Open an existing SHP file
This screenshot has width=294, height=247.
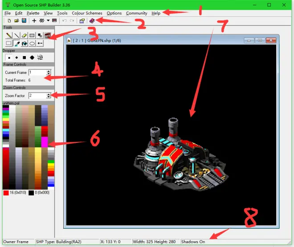click(x=16, y=20)
